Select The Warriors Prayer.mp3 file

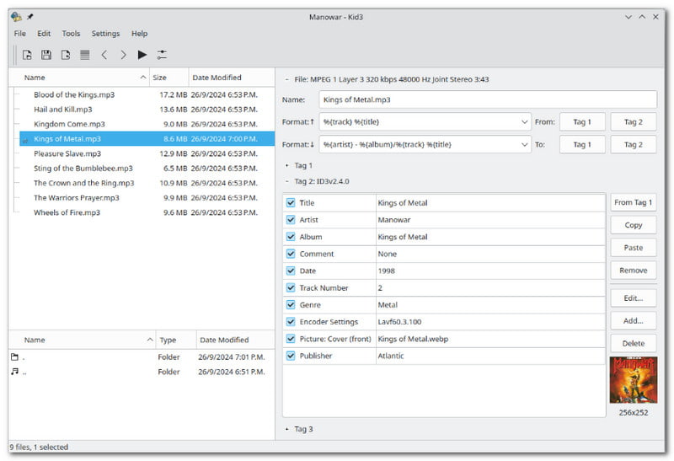coord(146,198)
